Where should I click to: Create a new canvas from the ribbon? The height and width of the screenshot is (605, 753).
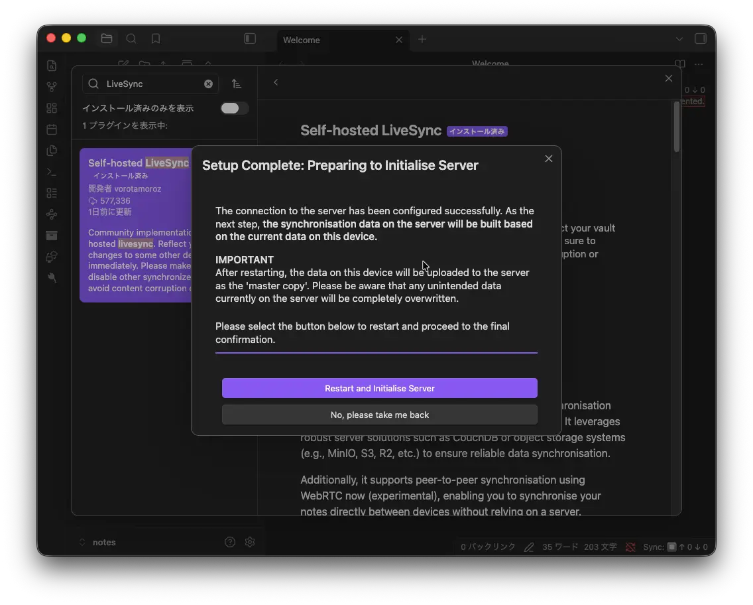[52, 108]
